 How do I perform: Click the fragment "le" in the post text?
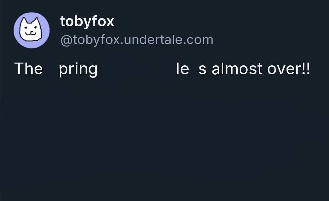pos(183,69)
